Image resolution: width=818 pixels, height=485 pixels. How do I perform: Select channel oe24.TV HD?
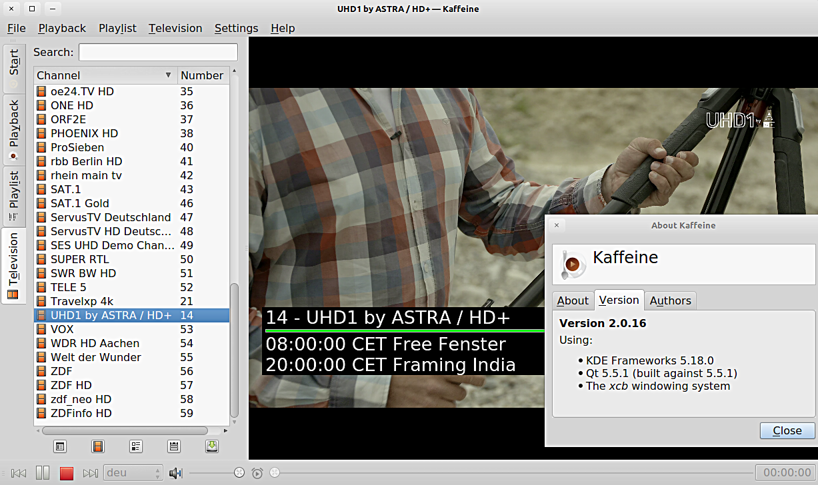click(131, 91)
